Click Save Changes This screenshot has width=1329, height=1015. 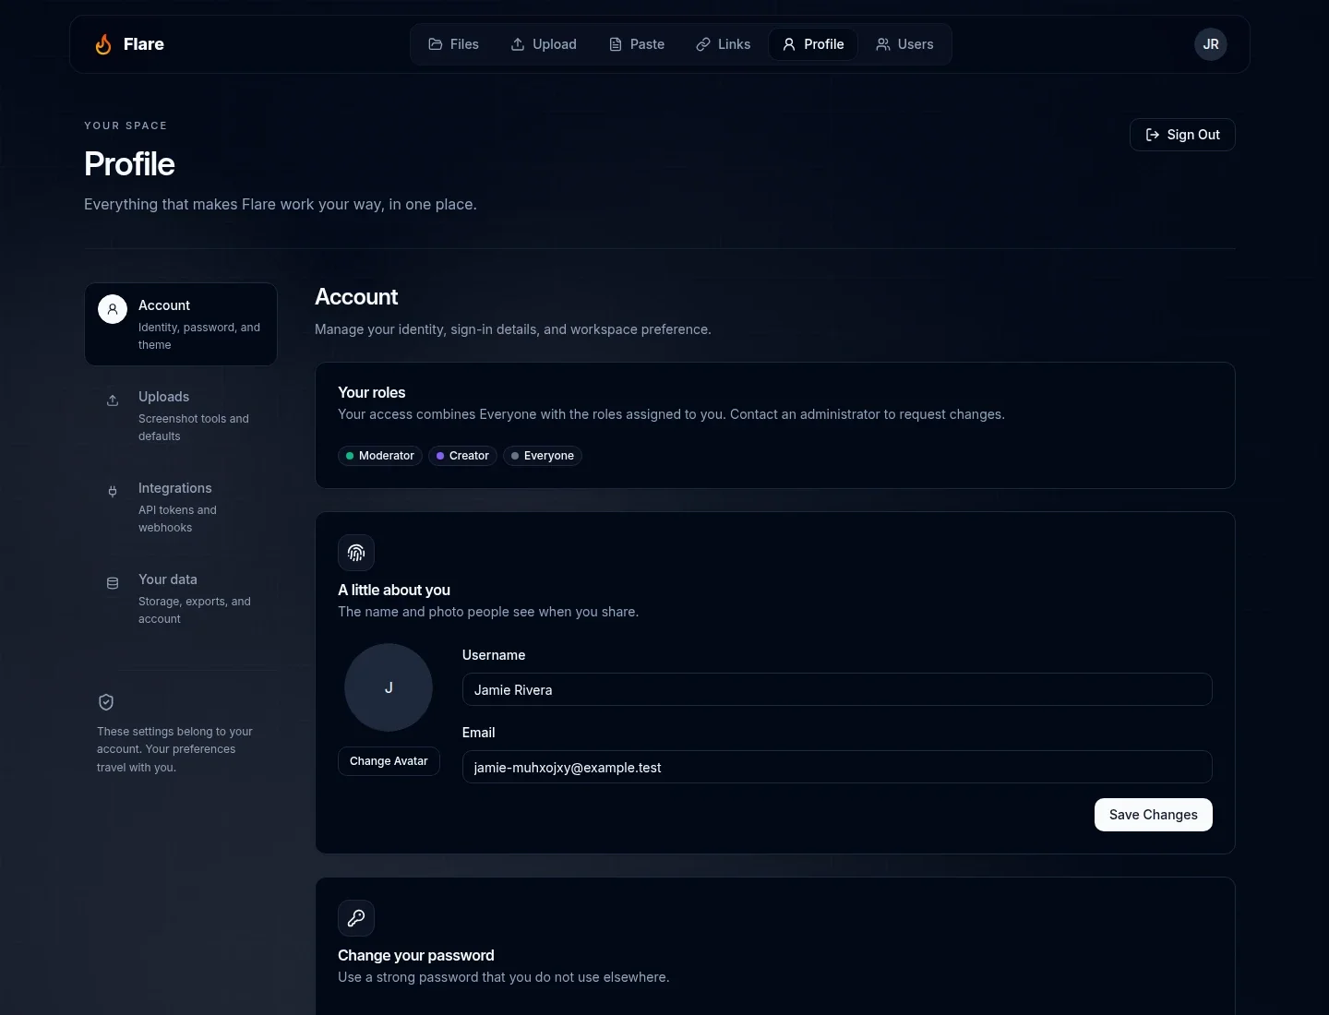pyautogui.click(x=1154, y=815)
